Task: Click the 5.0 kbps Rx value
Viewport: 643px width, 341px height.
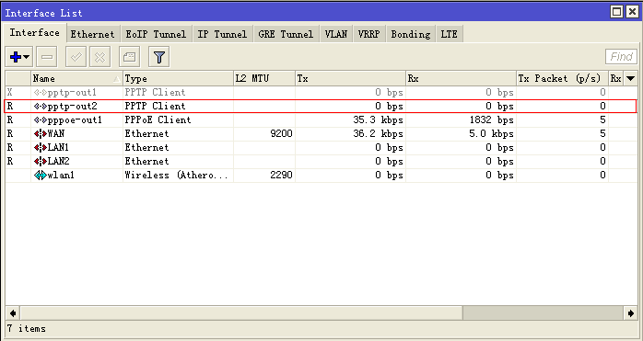Action: [x=491, y=134]
